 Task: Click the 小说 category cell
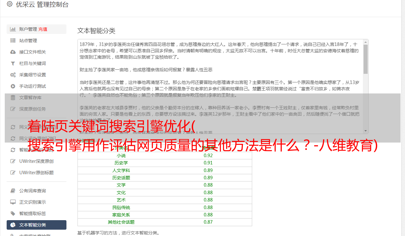point(121,156)
